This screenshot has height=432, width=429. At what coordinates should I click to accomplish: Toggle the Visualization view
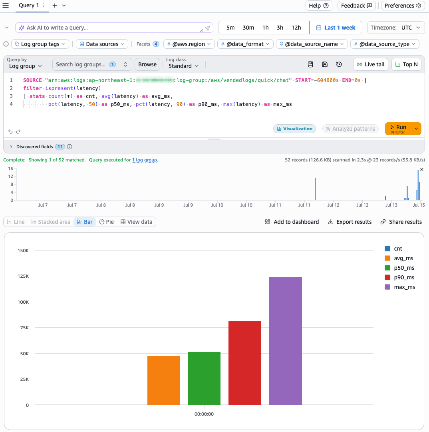(x=294, y=129)
